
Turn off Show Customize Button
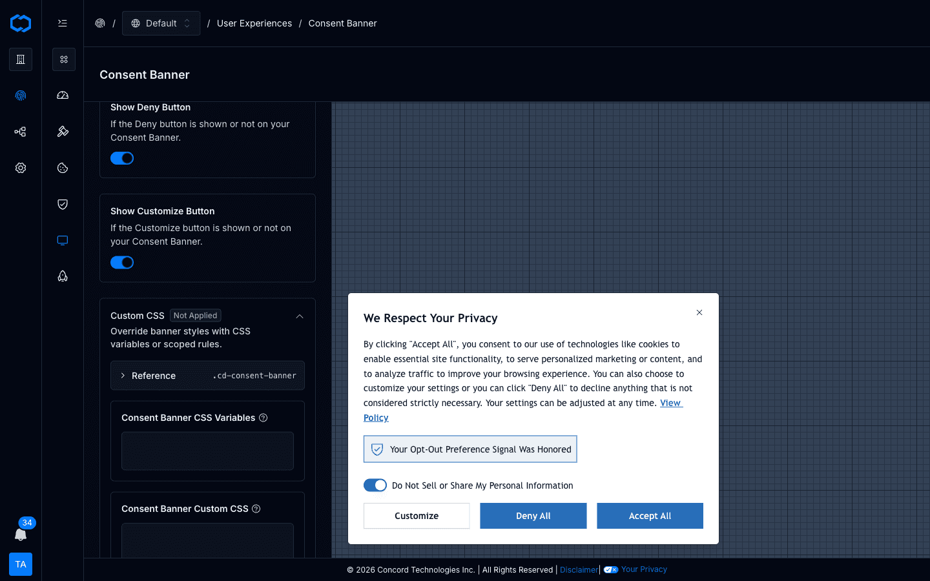click(122, 262)
